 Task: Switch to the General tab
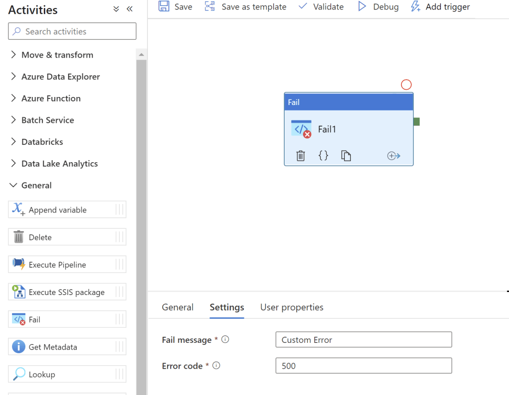[x=178, y=307]
